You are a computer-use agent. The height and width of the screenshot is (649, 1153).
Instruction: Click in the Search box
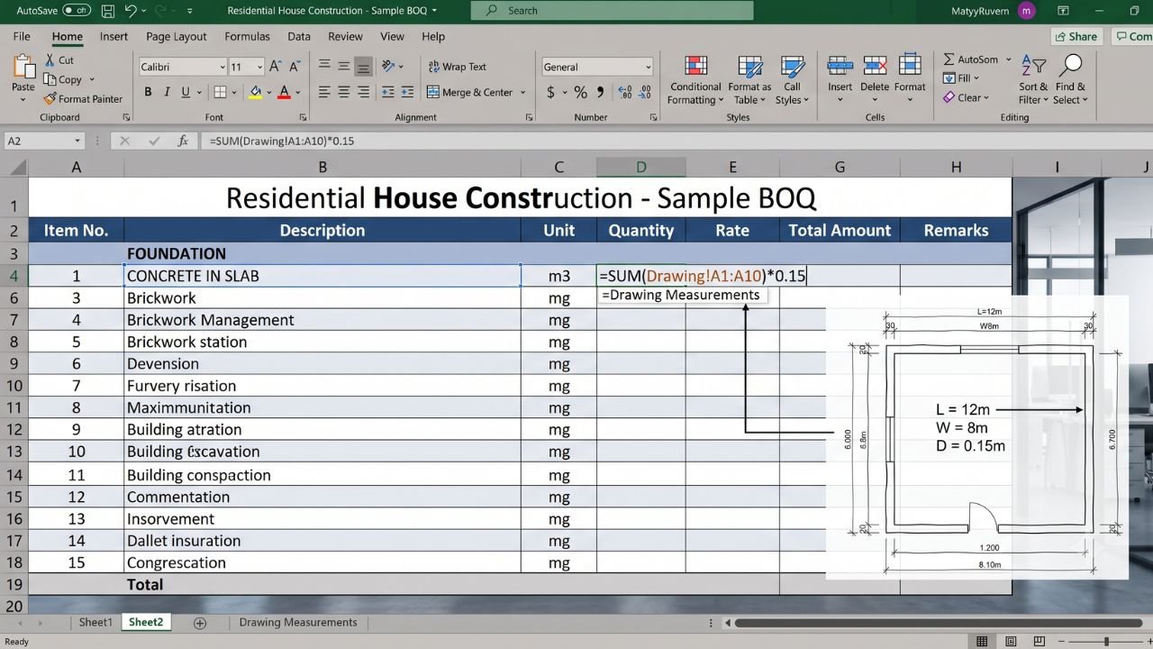[612, 11]
